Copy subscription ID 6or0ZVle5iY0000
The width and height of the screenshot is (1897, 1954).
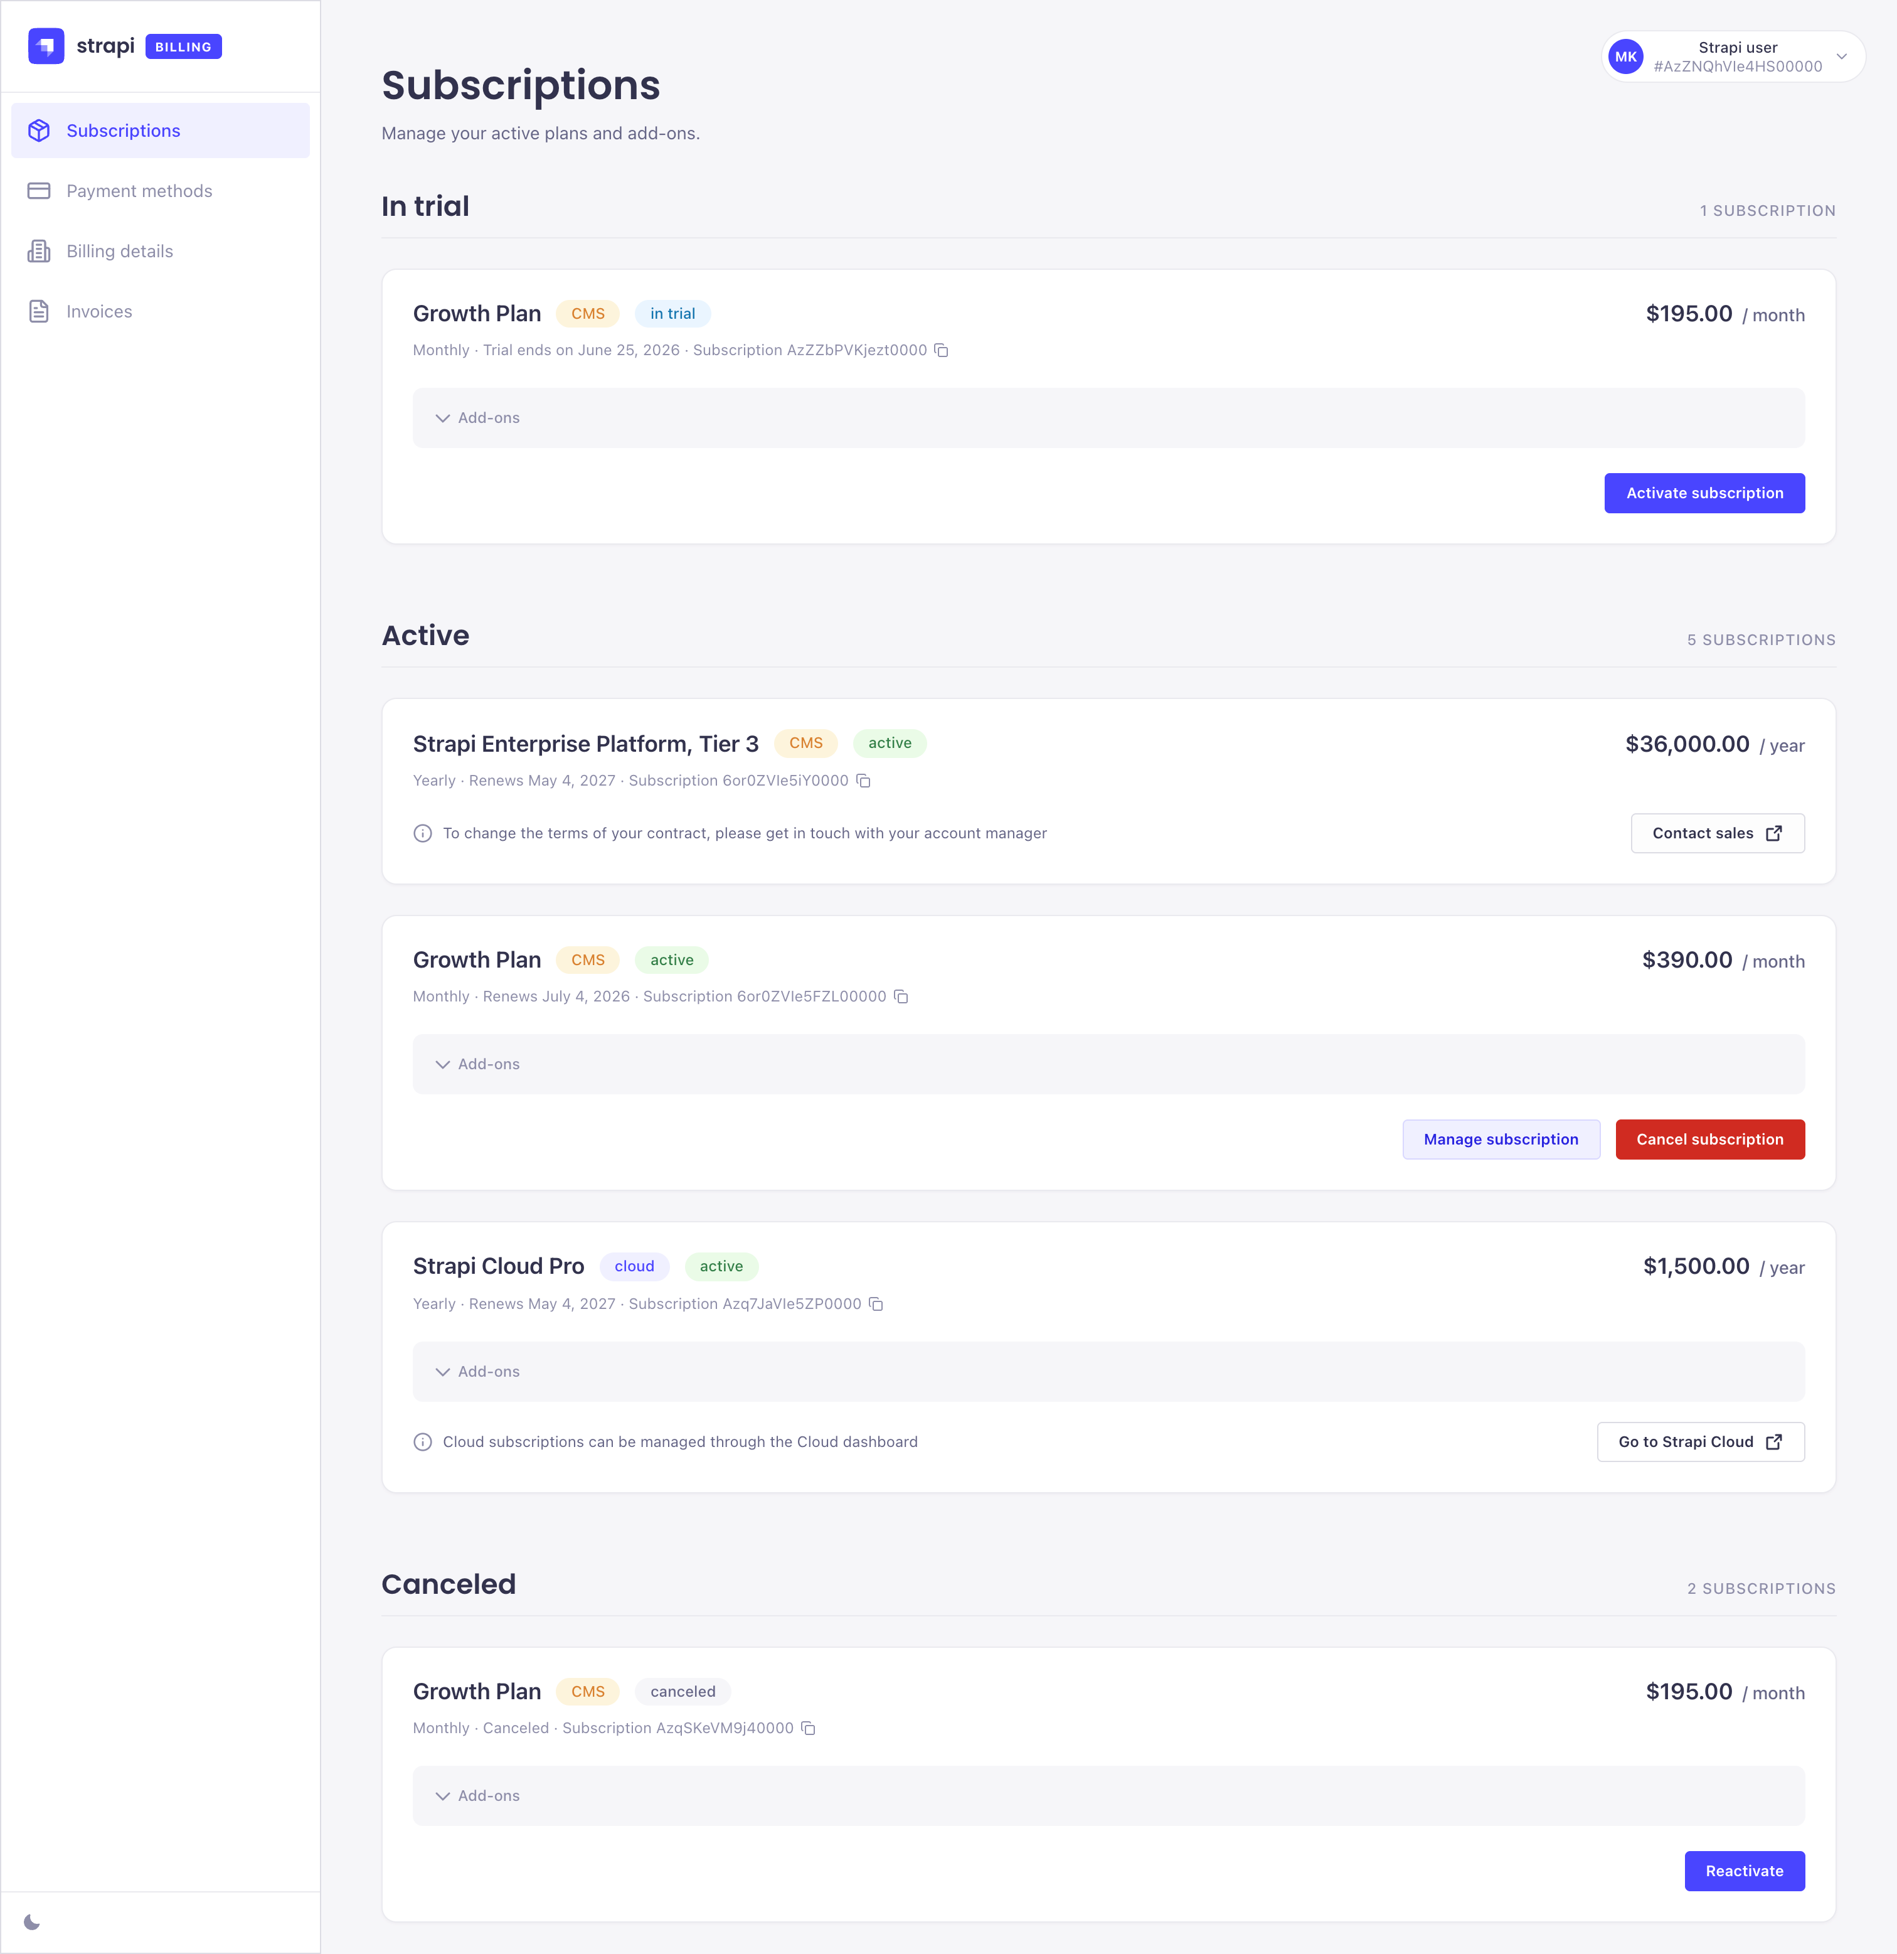[x=863, y=781]
